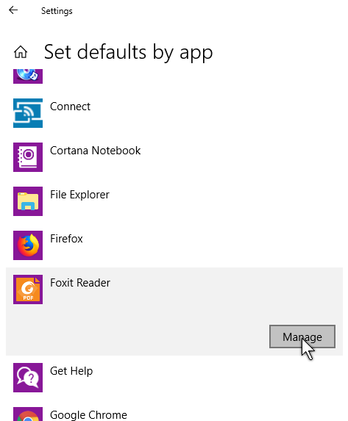348x421 pixels.
Task: Click the Google Chrome icon
Action: 28,414
